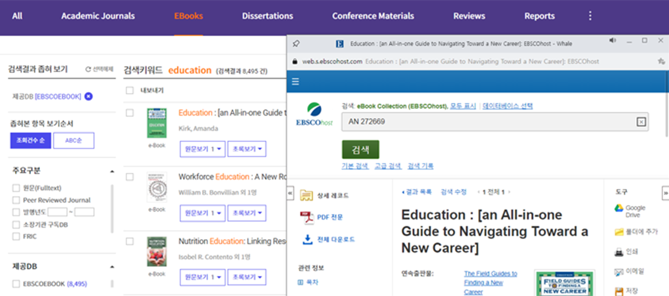Collapse the left panel with the « arrow
The width and height of the screenshot is (669, 296).
pos(291,193)
